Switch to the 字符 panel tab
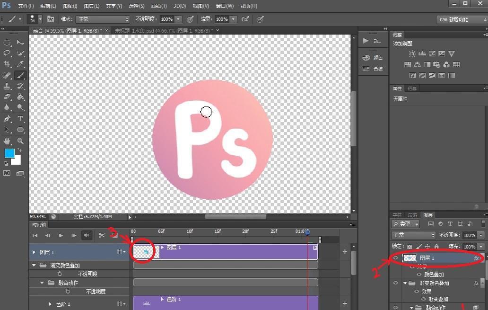Screen dimensions: 488x310 coord(397,215)
